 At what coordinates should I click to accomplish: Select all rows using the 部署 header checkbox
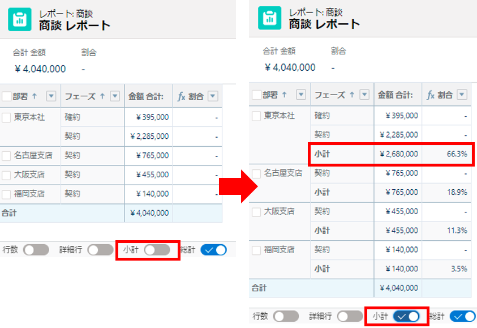7,95
